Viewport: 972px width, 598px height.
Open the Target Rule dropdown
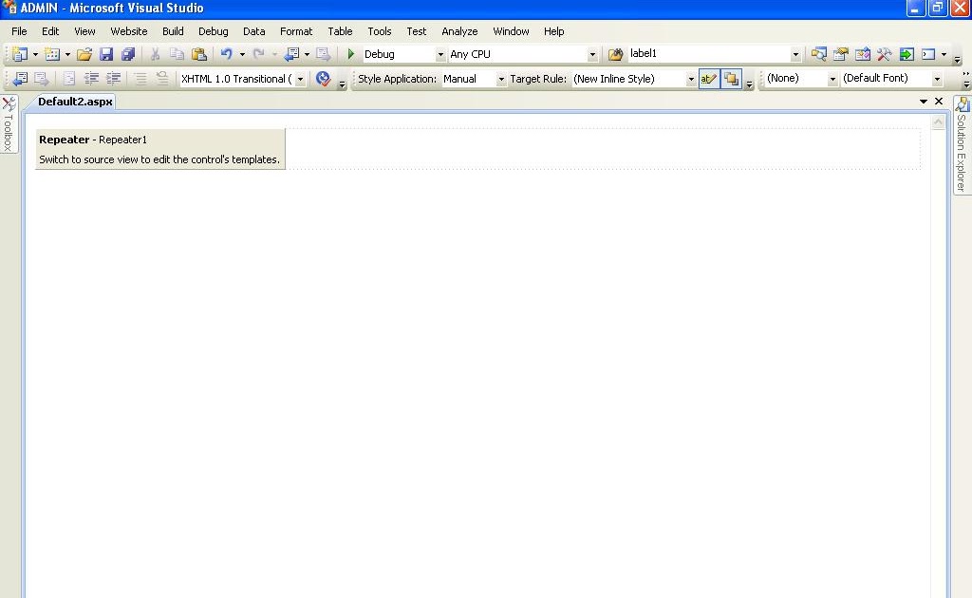tap(691, 78)
